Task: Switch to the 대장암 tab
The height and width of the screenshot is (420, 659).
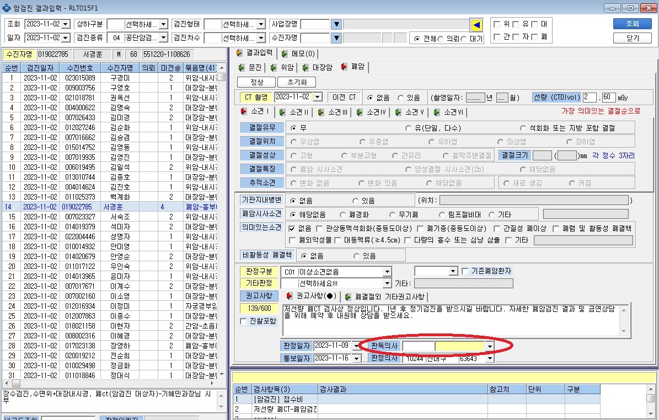Action: point(318,67)
